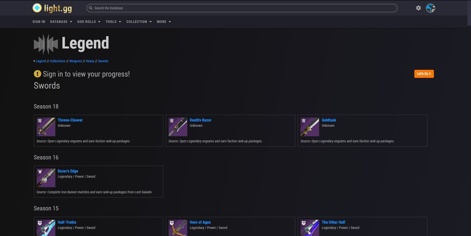Click the Legend emblem icon beside the page title

45,44
